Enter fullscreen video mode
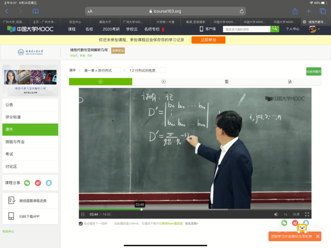 click(x=307, y=214)
